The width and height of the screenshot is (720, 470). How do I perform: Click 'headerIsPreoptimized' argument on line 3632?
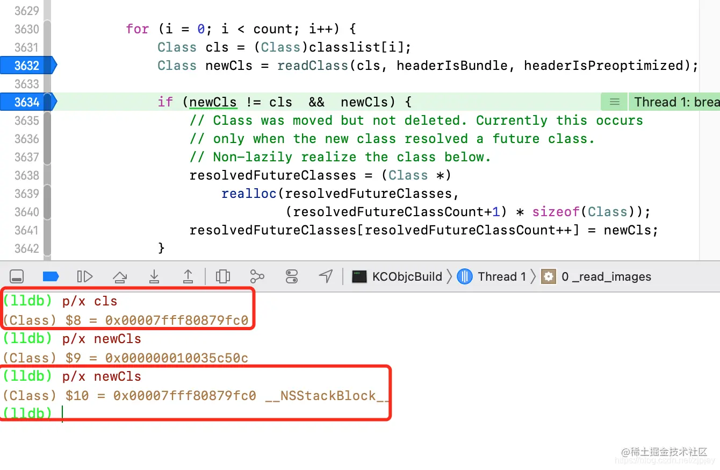point(603,66)
